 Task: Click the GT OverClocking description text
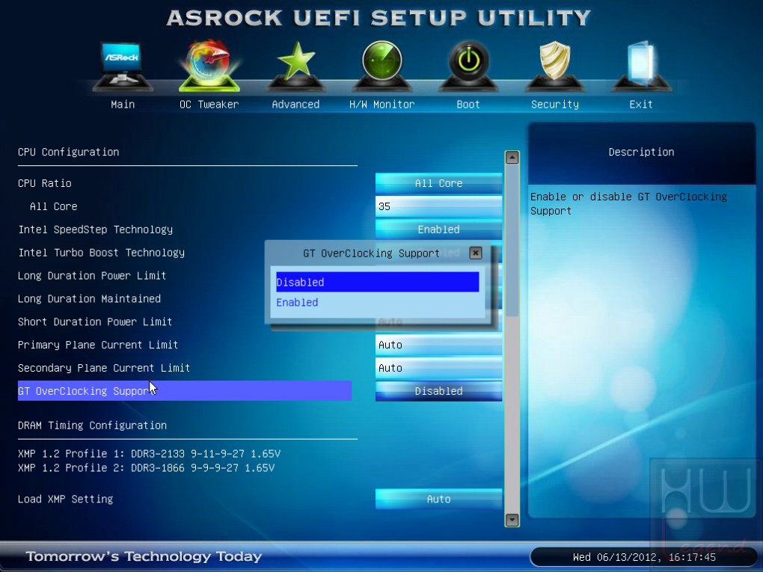628,204
